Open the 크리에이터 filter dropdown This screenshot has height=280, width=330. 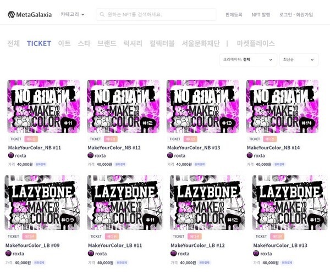pos(246,59)
